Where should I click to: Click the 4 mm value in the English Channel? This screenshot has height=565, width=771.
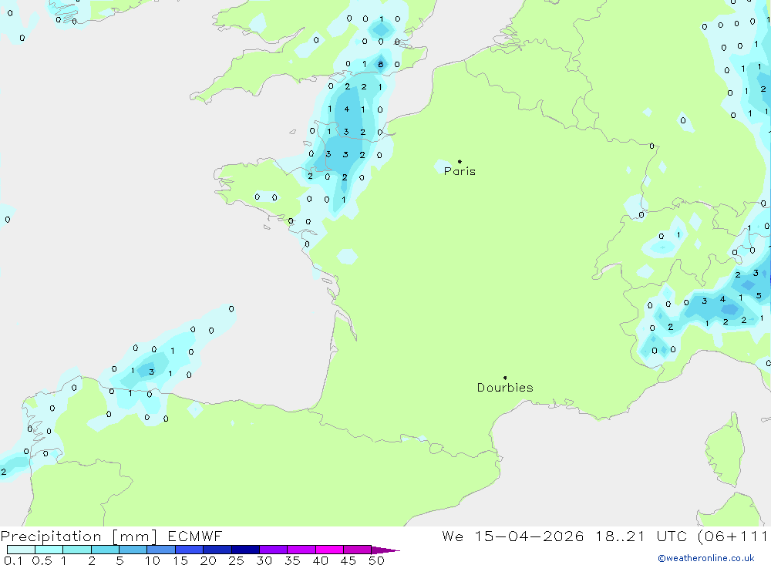coord(347,109)
